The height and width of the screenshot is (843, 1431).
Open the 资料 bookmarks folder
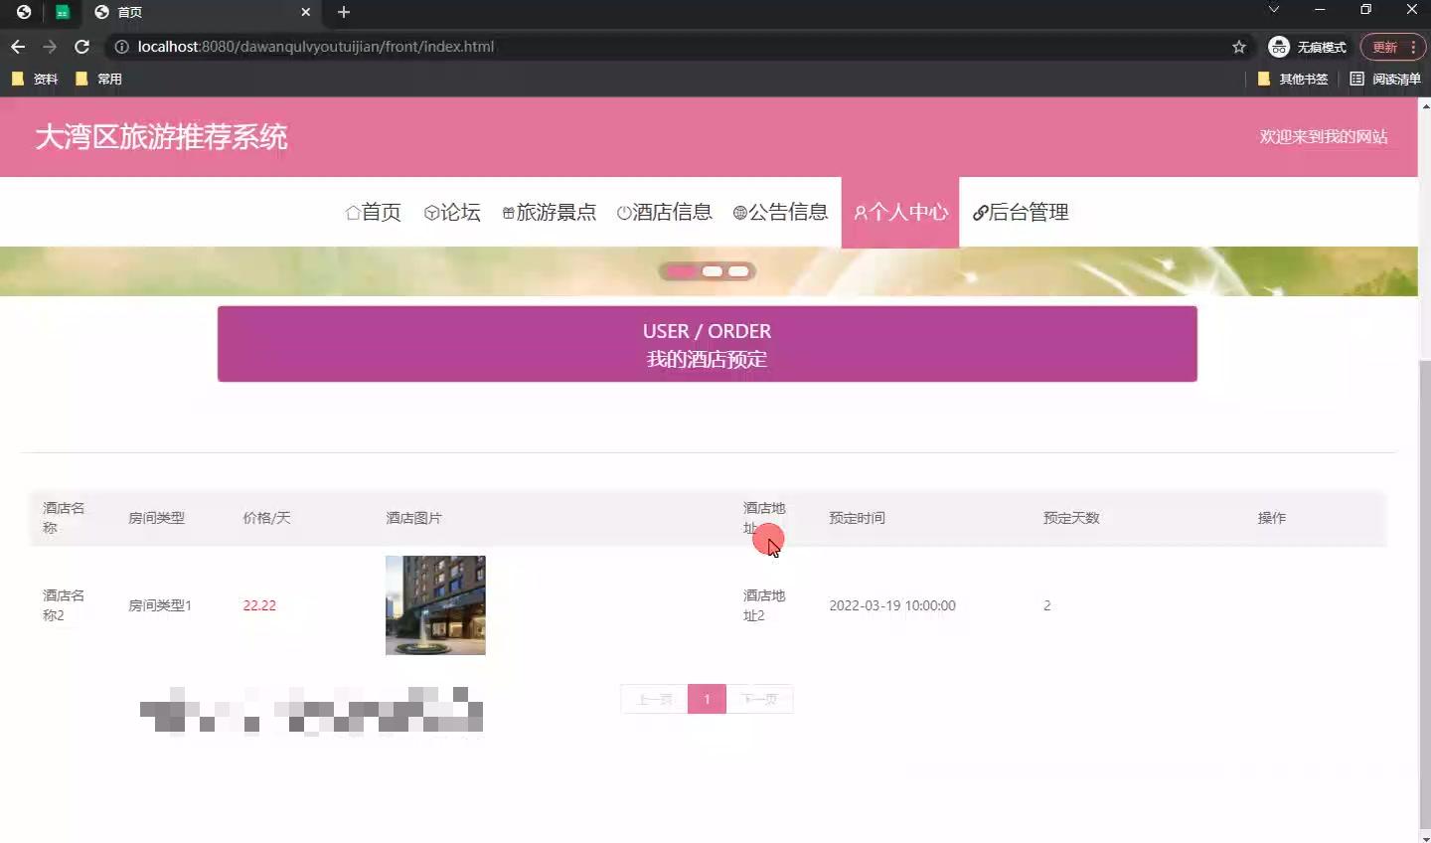point(35,79)
